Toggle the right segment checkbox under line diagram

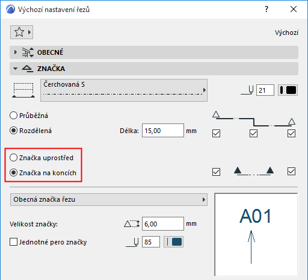point(291,133)
